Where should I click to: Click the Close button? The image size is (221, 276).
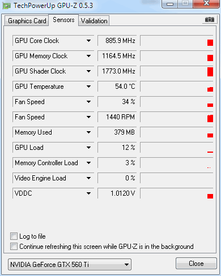tap(196, 264)
